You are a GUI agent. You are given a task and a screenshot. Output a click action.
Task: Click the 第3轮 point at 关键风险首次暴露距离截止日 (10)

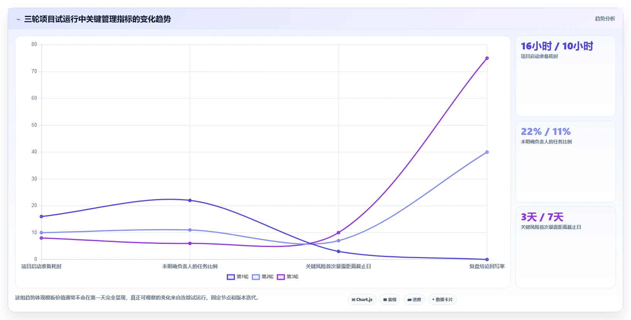pyautogui.click(x=338, y=233)
